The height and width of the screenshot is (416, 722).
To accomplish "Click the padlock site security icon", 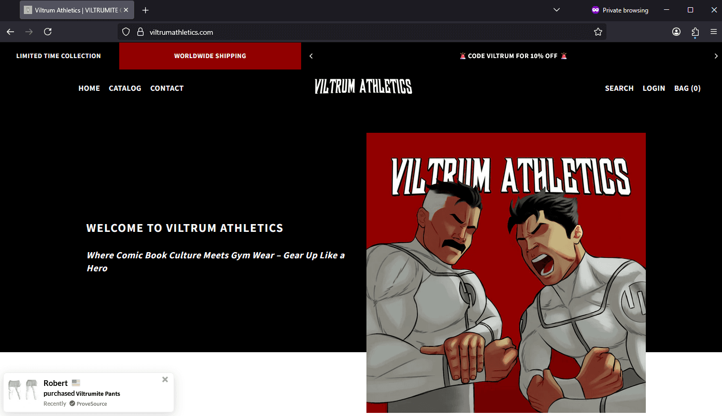I will [x=140, y=32].
